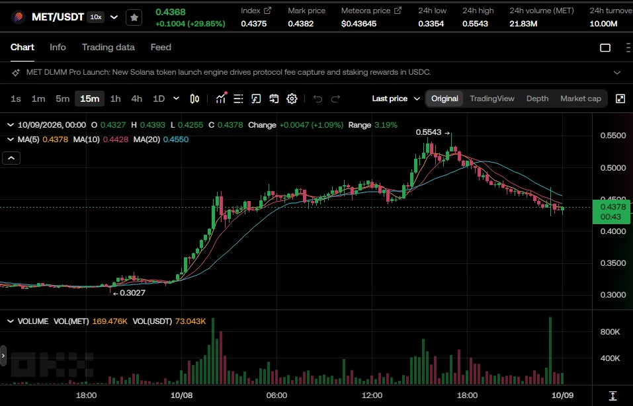Expand the MET DLMM news banner

tap(617, 73)
